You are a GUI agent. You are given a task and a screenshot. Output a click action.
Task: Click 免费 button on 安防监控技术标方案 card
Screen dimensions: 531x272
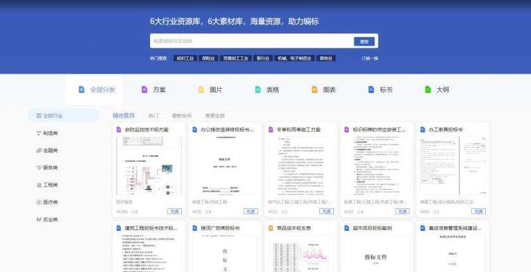coord(175,212)
